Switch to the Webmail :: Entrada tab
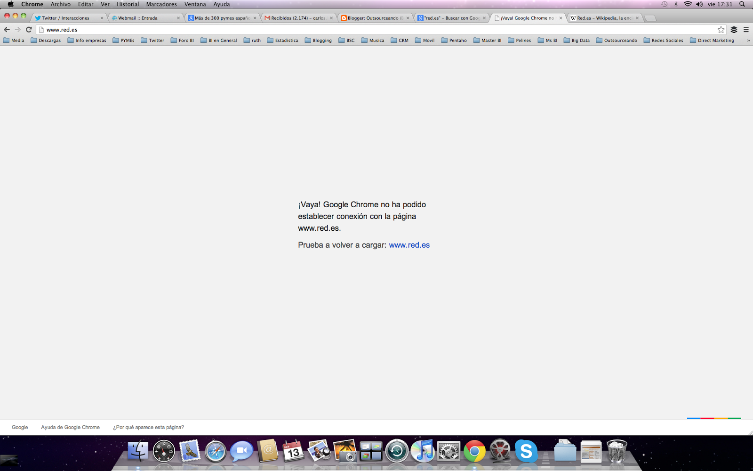The image size is (753, 471). click(145, 18)
